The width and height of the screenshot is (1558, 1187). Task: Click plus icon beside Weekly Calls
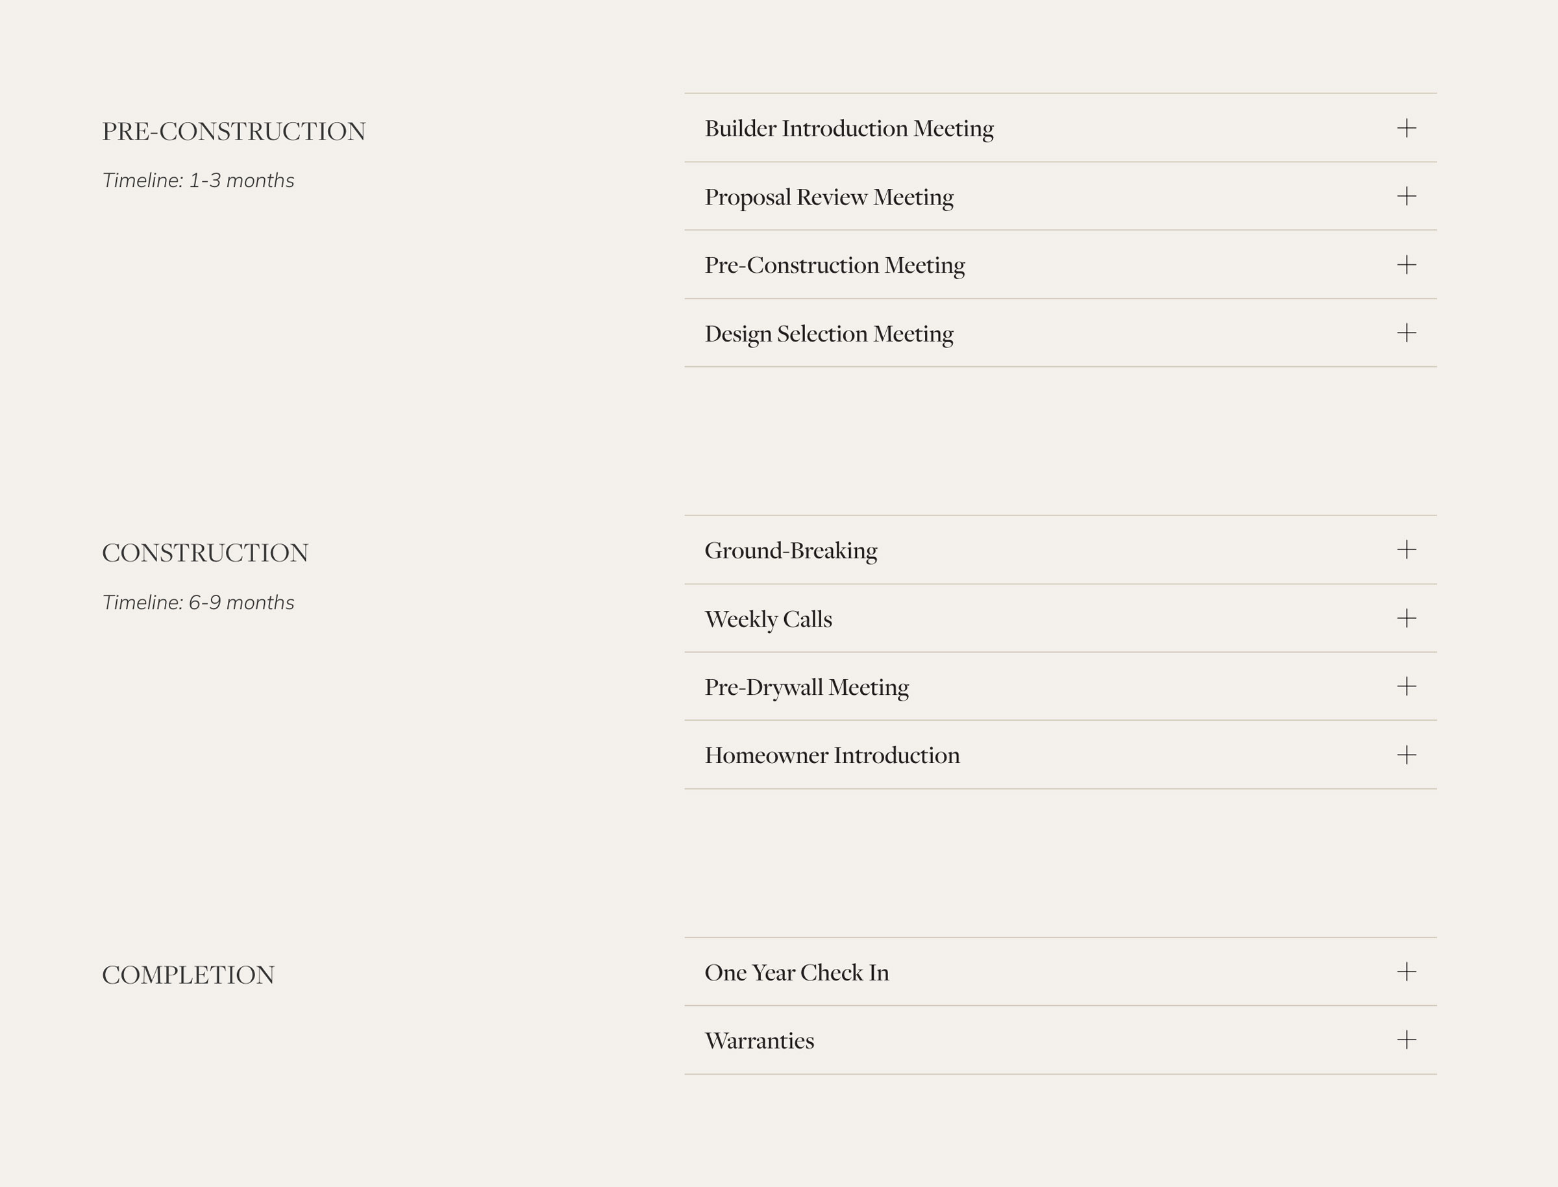(1406, 618)
